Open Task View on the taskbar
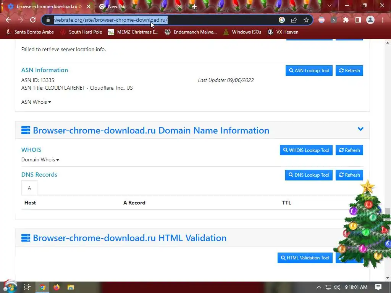The image size is (391, 293). pos(27,287)
